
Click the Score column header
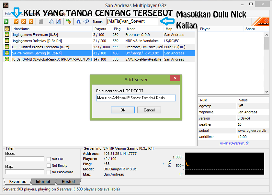click(253, 29)
